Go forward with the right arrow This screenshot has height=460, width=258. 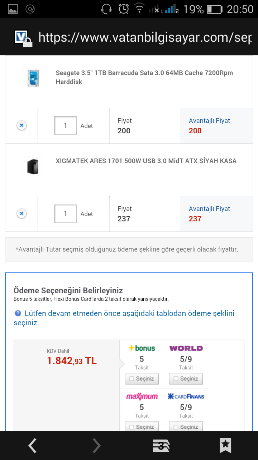(96, 446)
